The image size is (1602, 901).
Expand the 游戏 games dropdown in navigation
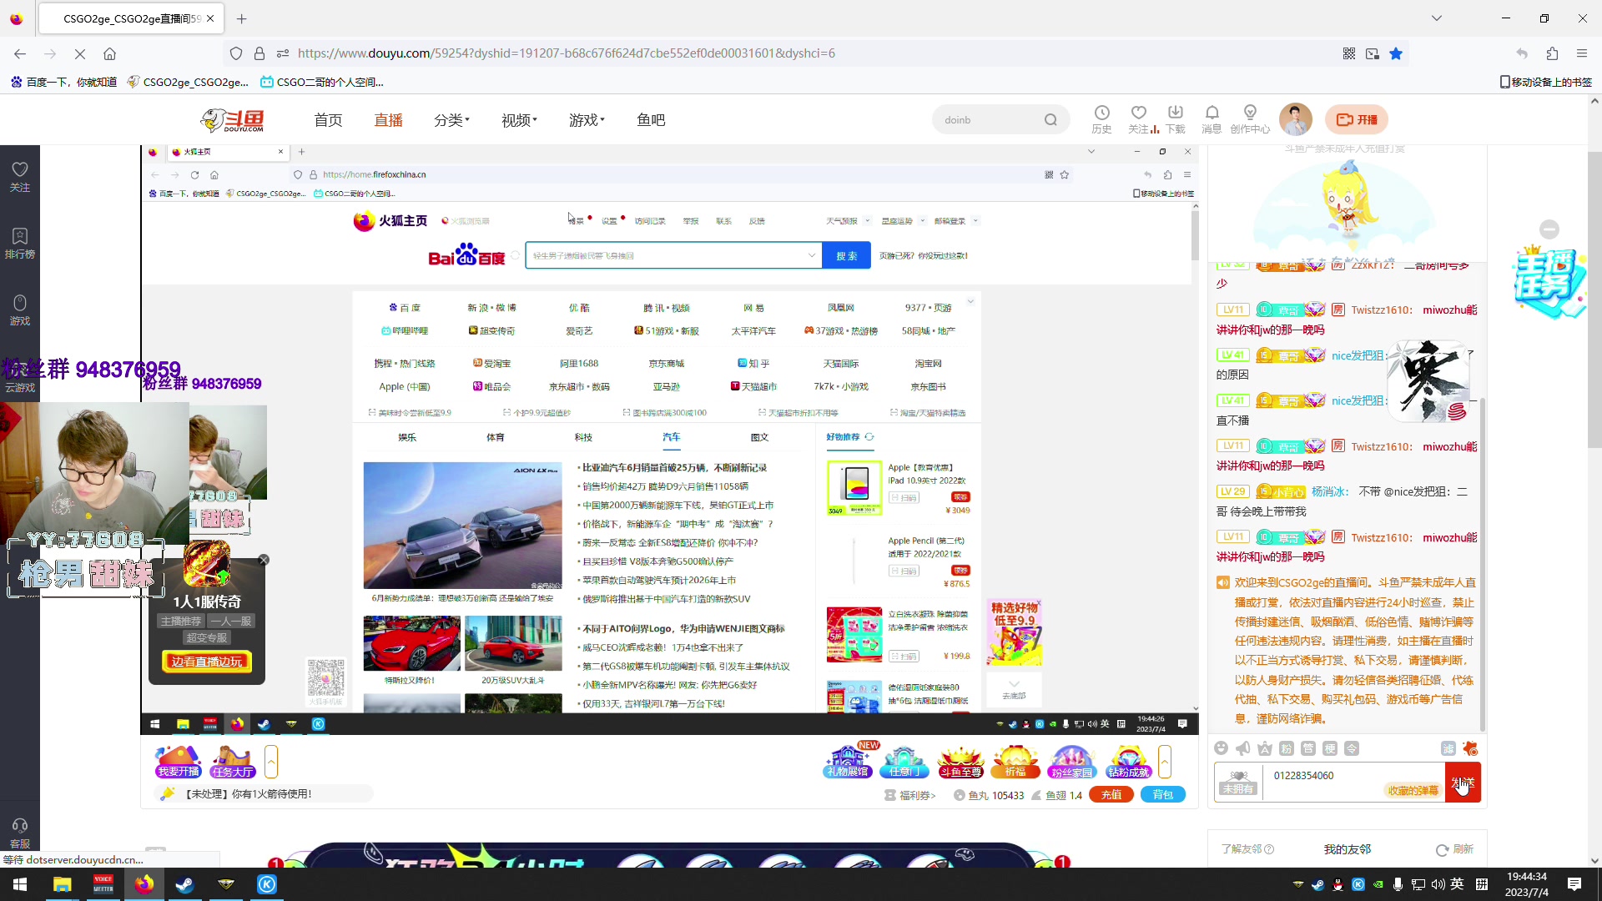tap(587, 120)
